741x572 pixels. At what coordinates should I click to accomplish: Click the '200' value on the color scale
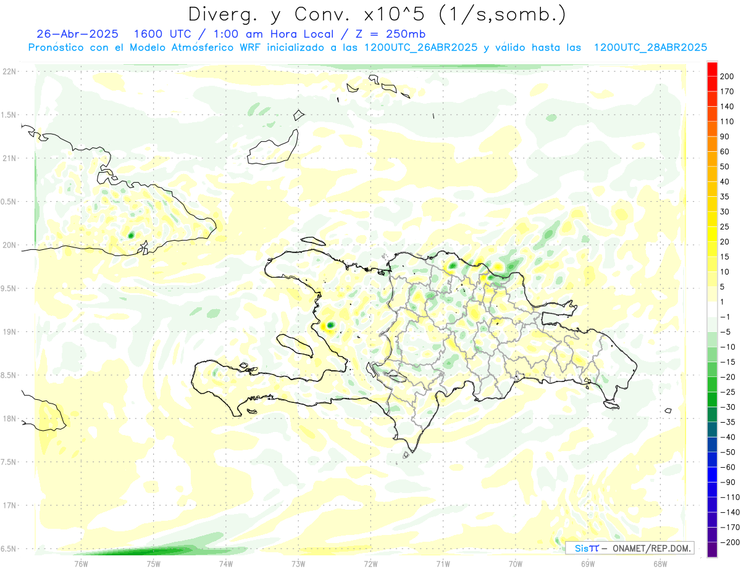[726, 77]
